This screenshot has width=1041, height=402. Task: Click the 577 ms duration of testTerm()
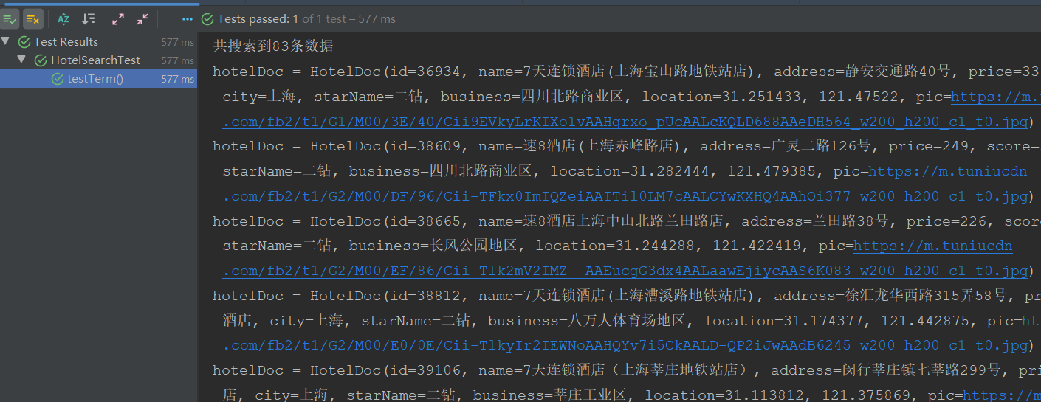point(177,79)
